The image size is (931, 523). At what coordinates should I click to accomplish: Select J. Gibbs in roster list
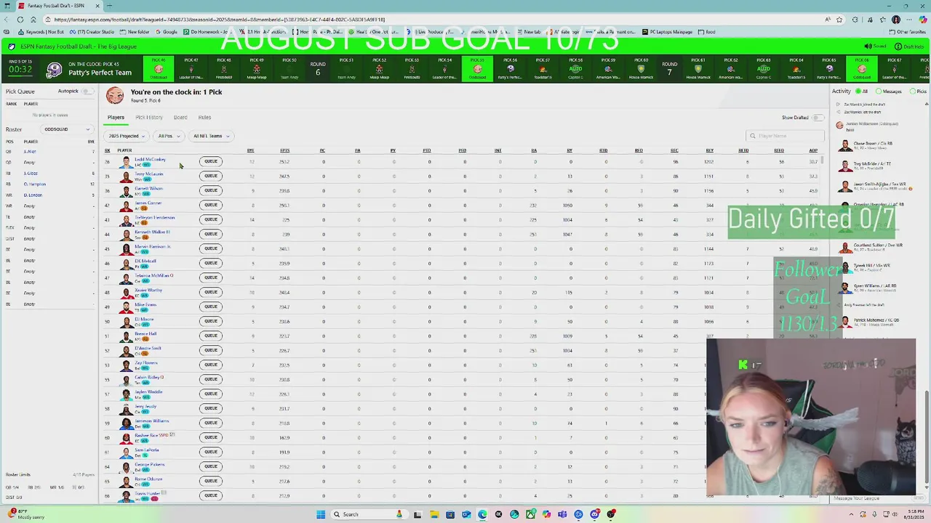coord(31,173)
